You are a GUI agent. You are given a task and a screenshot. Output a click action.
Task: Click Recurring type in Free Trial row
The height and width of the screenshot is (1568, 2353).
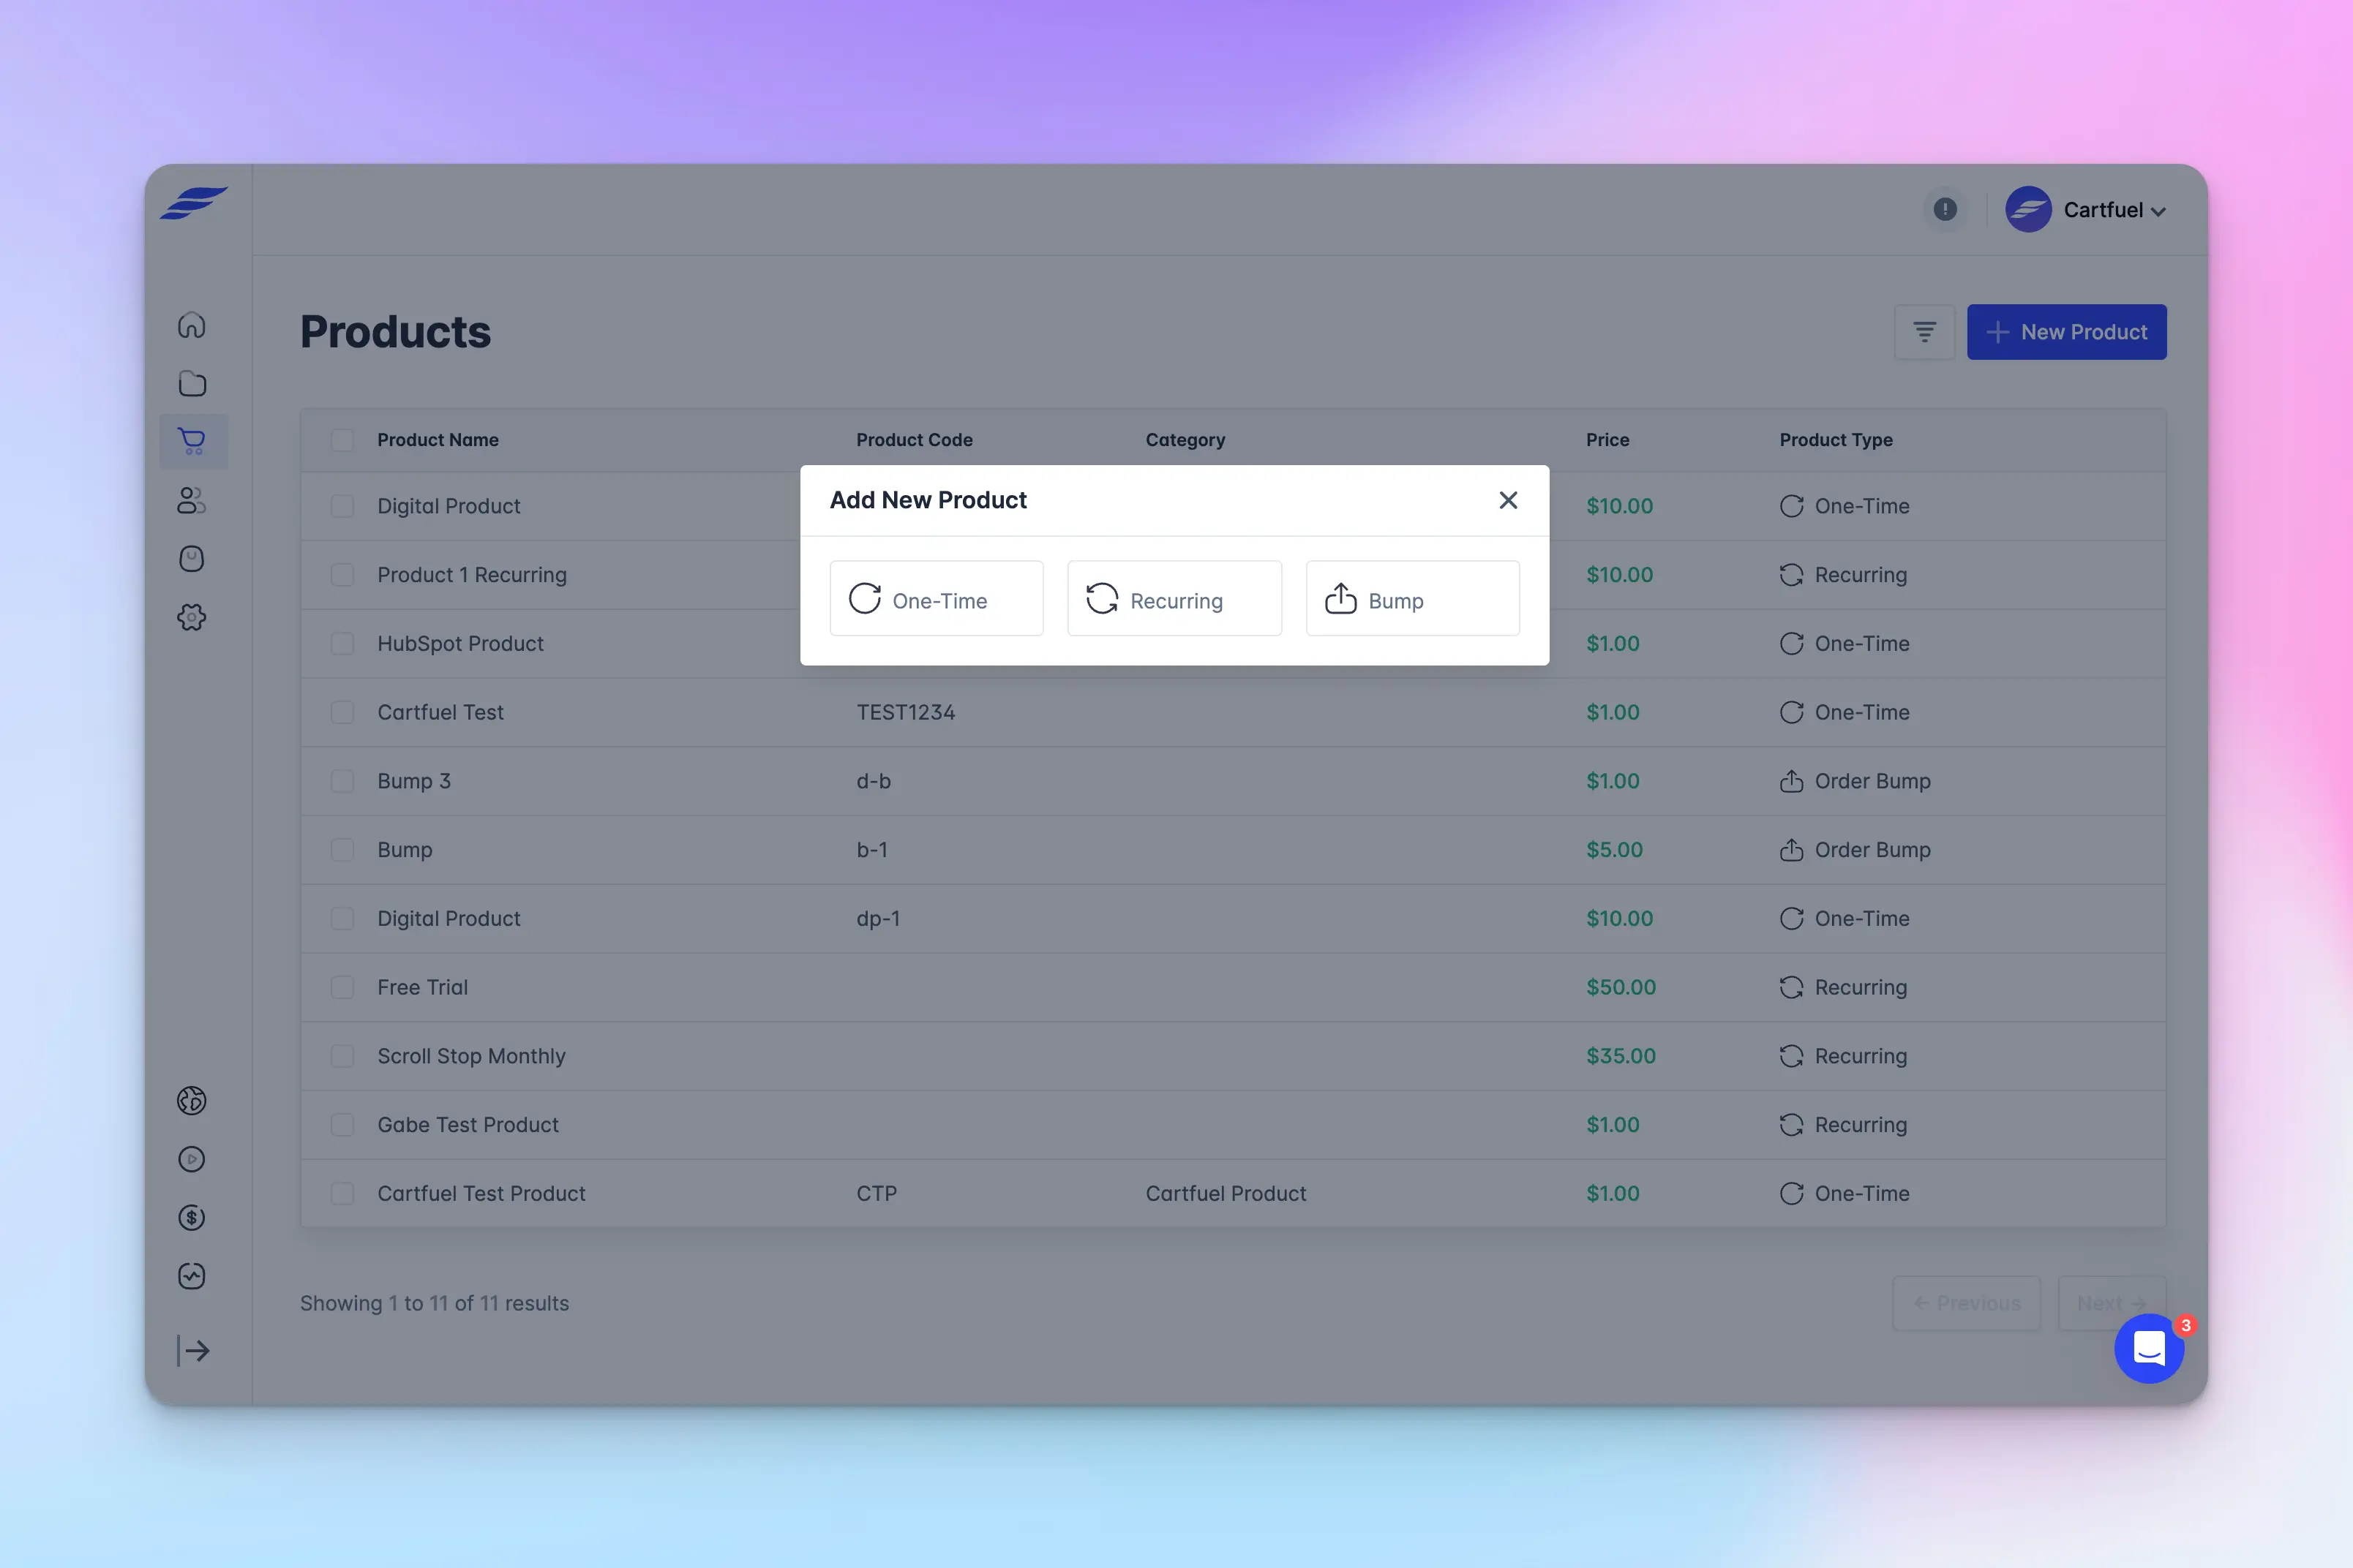pos(1843,987)
